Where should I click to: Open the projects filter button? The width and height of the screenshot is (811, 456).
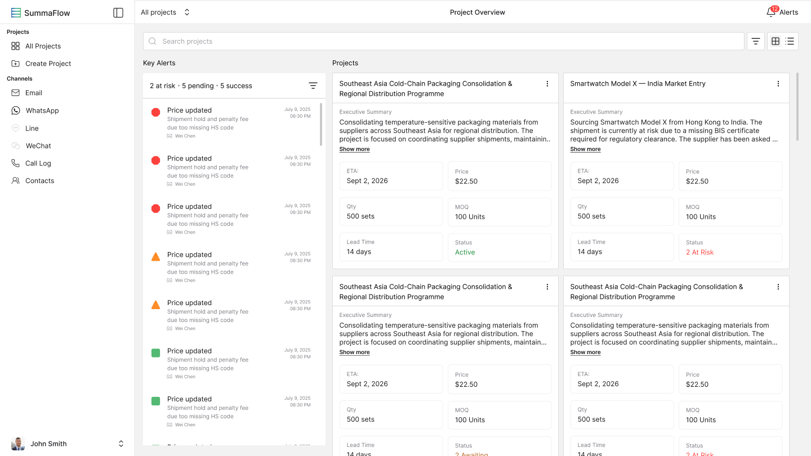coord(756,41)
